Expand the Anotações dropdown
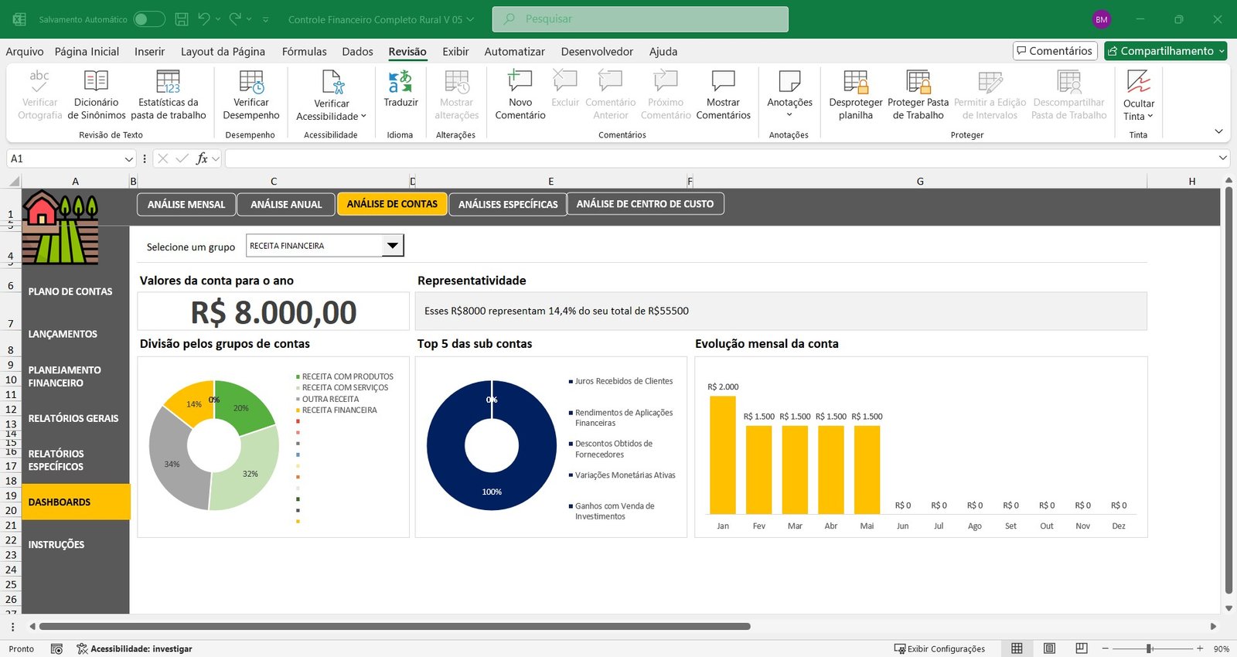The width and height of the screenshot is (1237, 657). tap(789, 115)
